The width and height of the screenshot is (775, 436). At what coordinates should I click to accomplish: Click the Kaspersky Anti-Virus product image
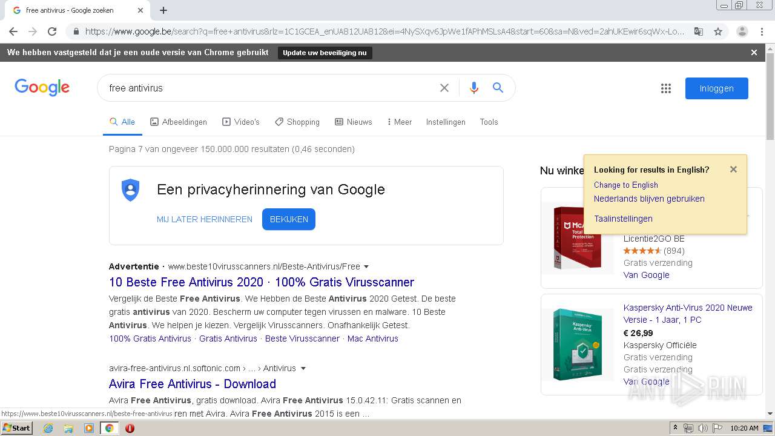(578, 345)
